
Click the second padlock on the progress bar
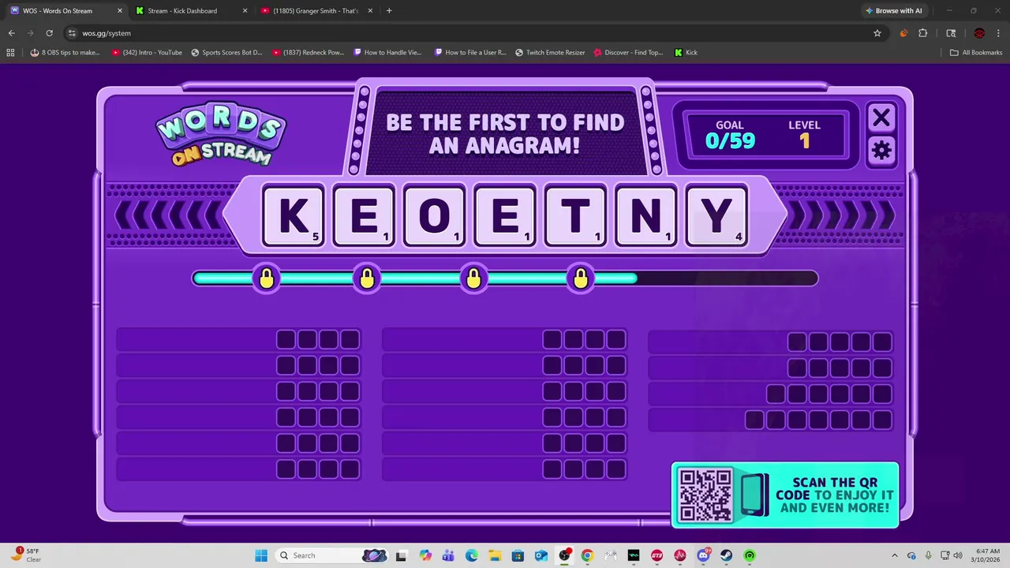(x=367, y=278)
